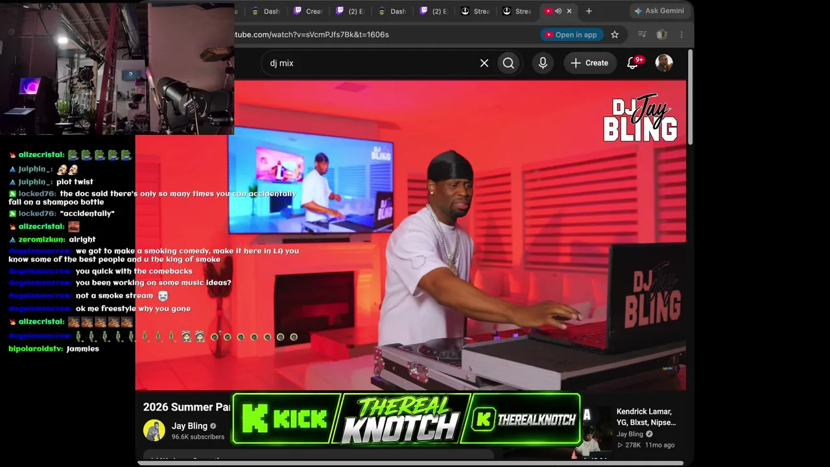This screenshot has width=830, height=467.
Task: Start voice search with the microphone icon
Action: (543, 63)
